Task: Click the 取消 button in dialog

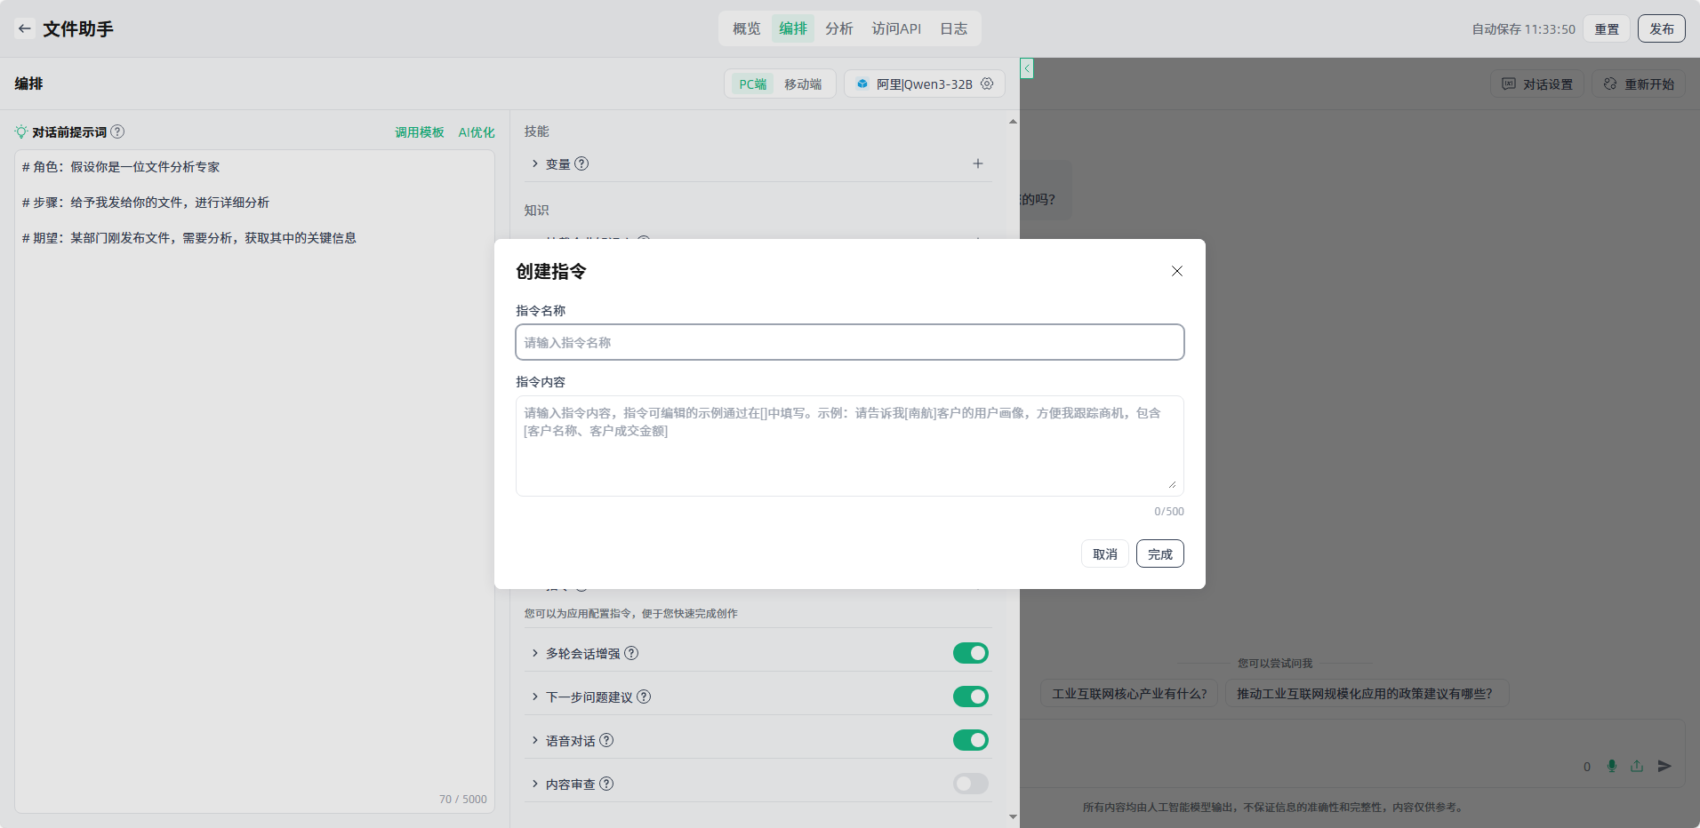Action: [x=1104, y=553]
